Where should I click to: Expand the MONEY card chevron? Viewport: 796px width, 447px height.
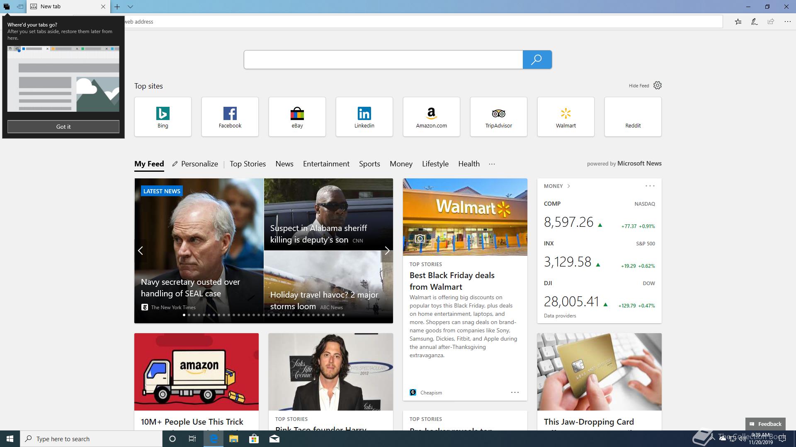(568, 186)
